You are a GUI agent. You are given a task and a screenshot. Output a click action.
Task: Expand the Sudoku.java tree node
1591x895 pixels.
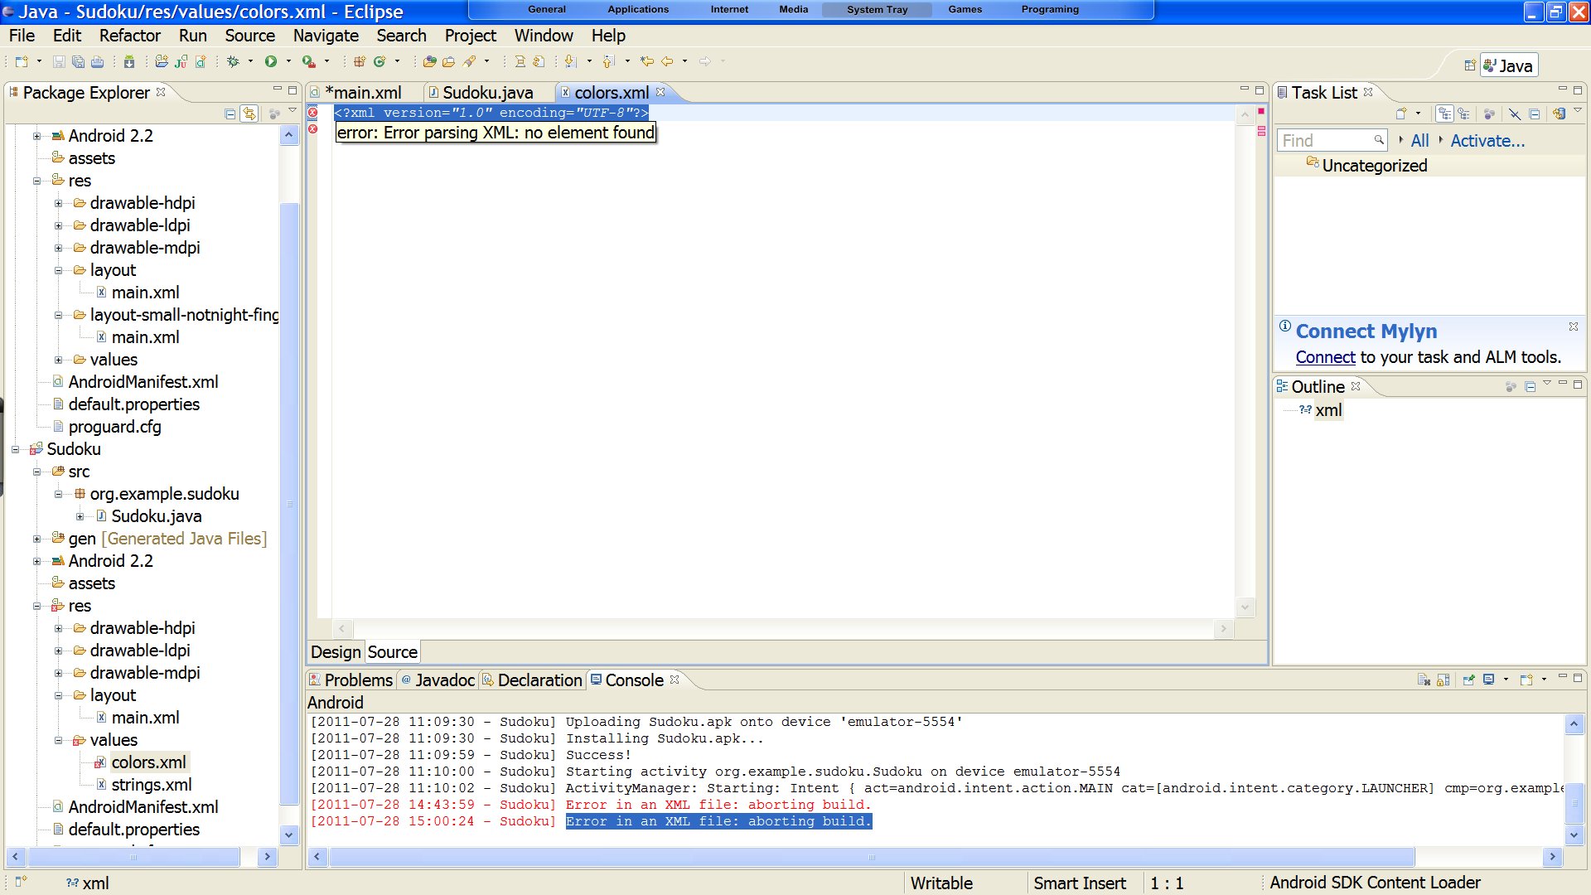80,517
